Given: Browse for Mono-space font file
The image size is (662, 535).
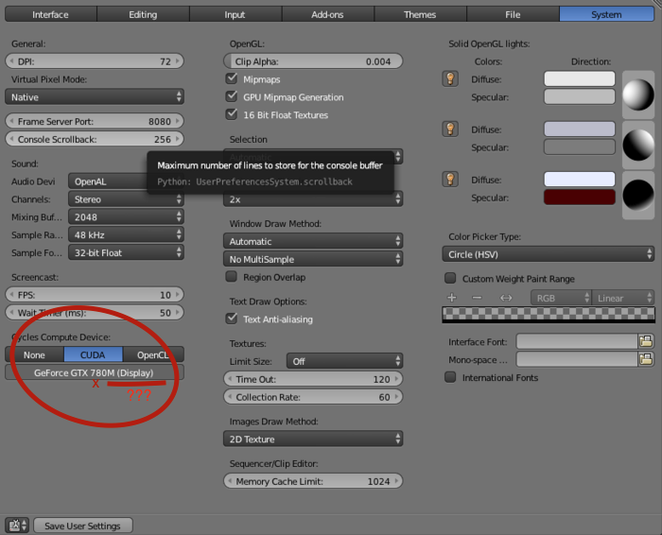Looking at the screenshot, I should click(646, 359).
